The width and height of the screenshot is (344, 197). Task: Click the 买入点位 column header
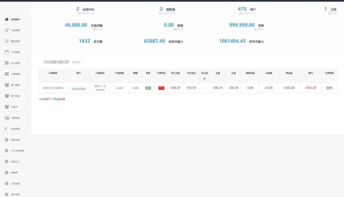[x=175, y=73]
